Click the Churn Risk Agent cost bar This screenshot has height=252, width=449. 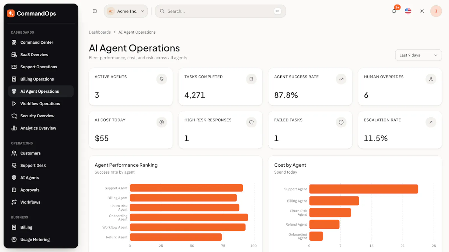[x=330, y=213]
